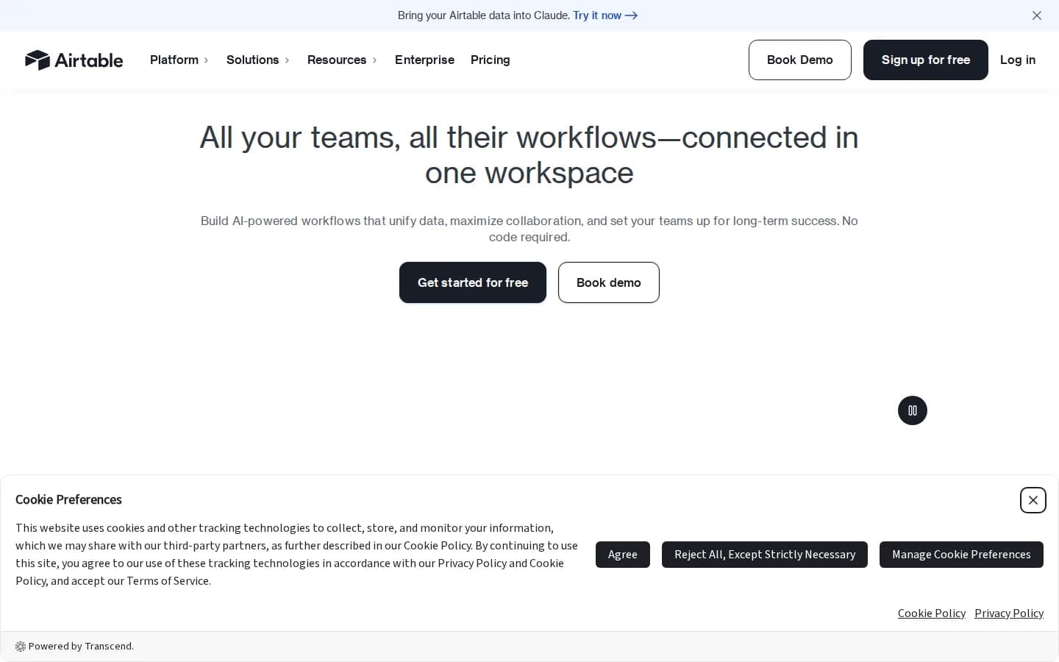Expand the Solutions menu
The image size is (1059, 662).
click(258, 60)
